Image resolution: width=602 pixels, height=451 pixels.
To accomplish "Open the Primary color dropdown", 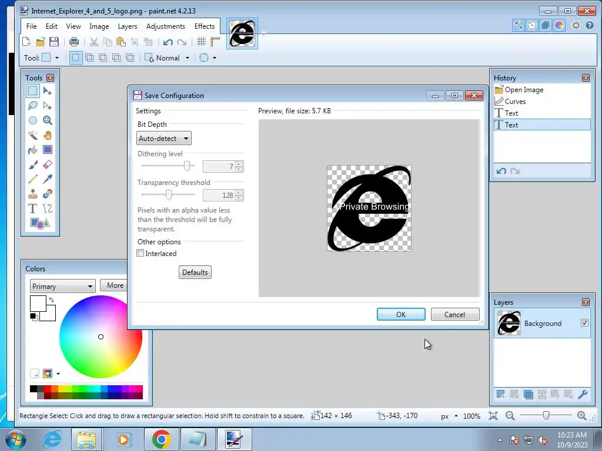I will click(x=62, y=286).
